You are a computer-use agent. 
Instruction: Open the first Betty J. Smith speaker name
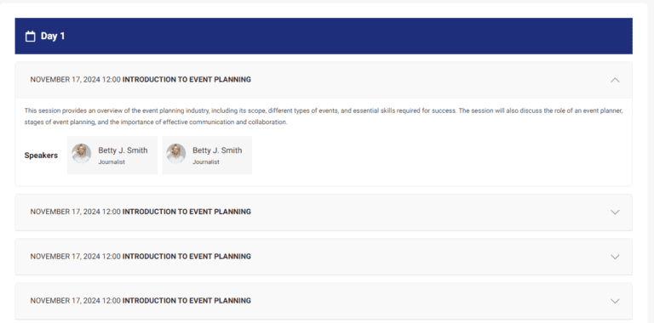(x=123, y=150)
